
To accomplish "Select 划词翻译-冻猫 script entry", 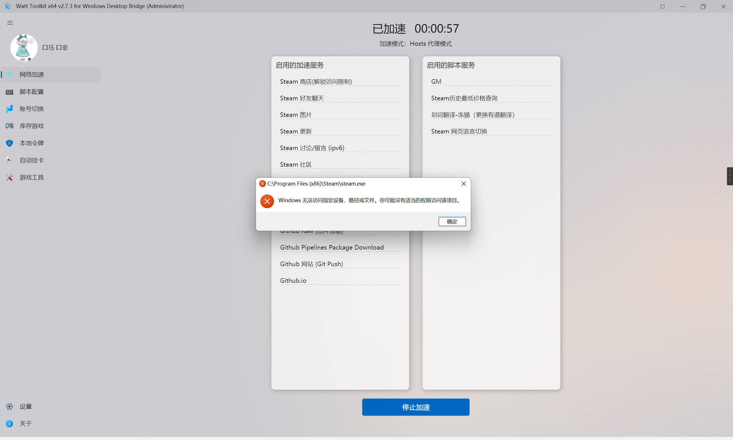I will pos(491,115).
